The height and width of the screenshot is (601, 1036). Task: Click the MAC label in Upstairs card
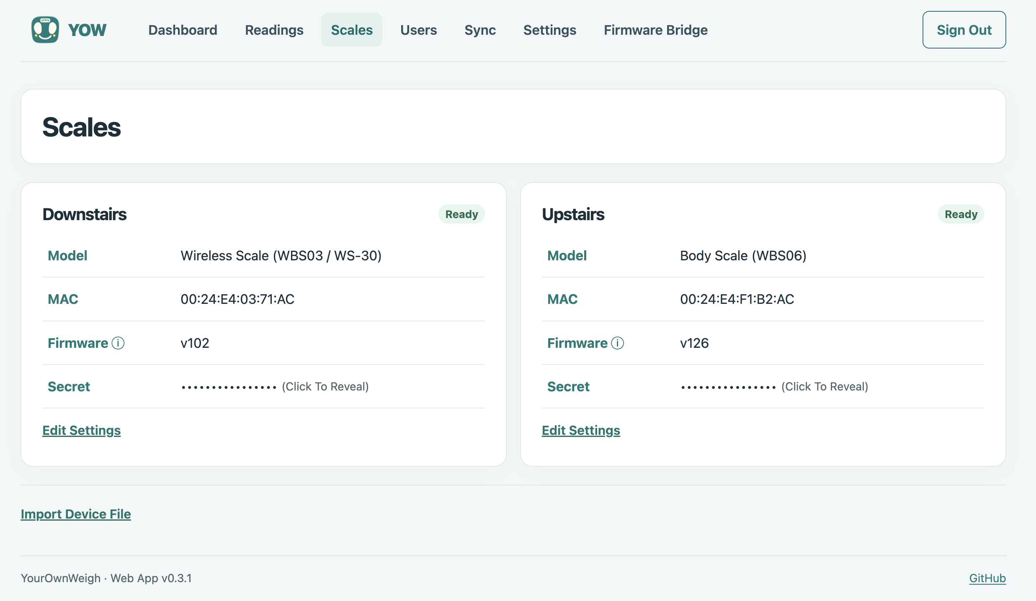pos(562,299)
